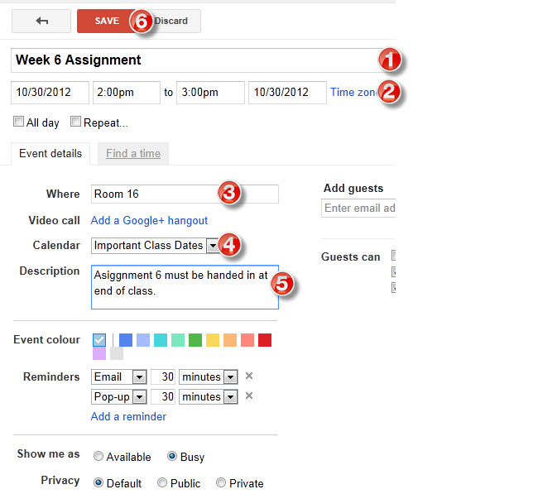Remove the Pop-up reminder with X icon

click(249, 396)
